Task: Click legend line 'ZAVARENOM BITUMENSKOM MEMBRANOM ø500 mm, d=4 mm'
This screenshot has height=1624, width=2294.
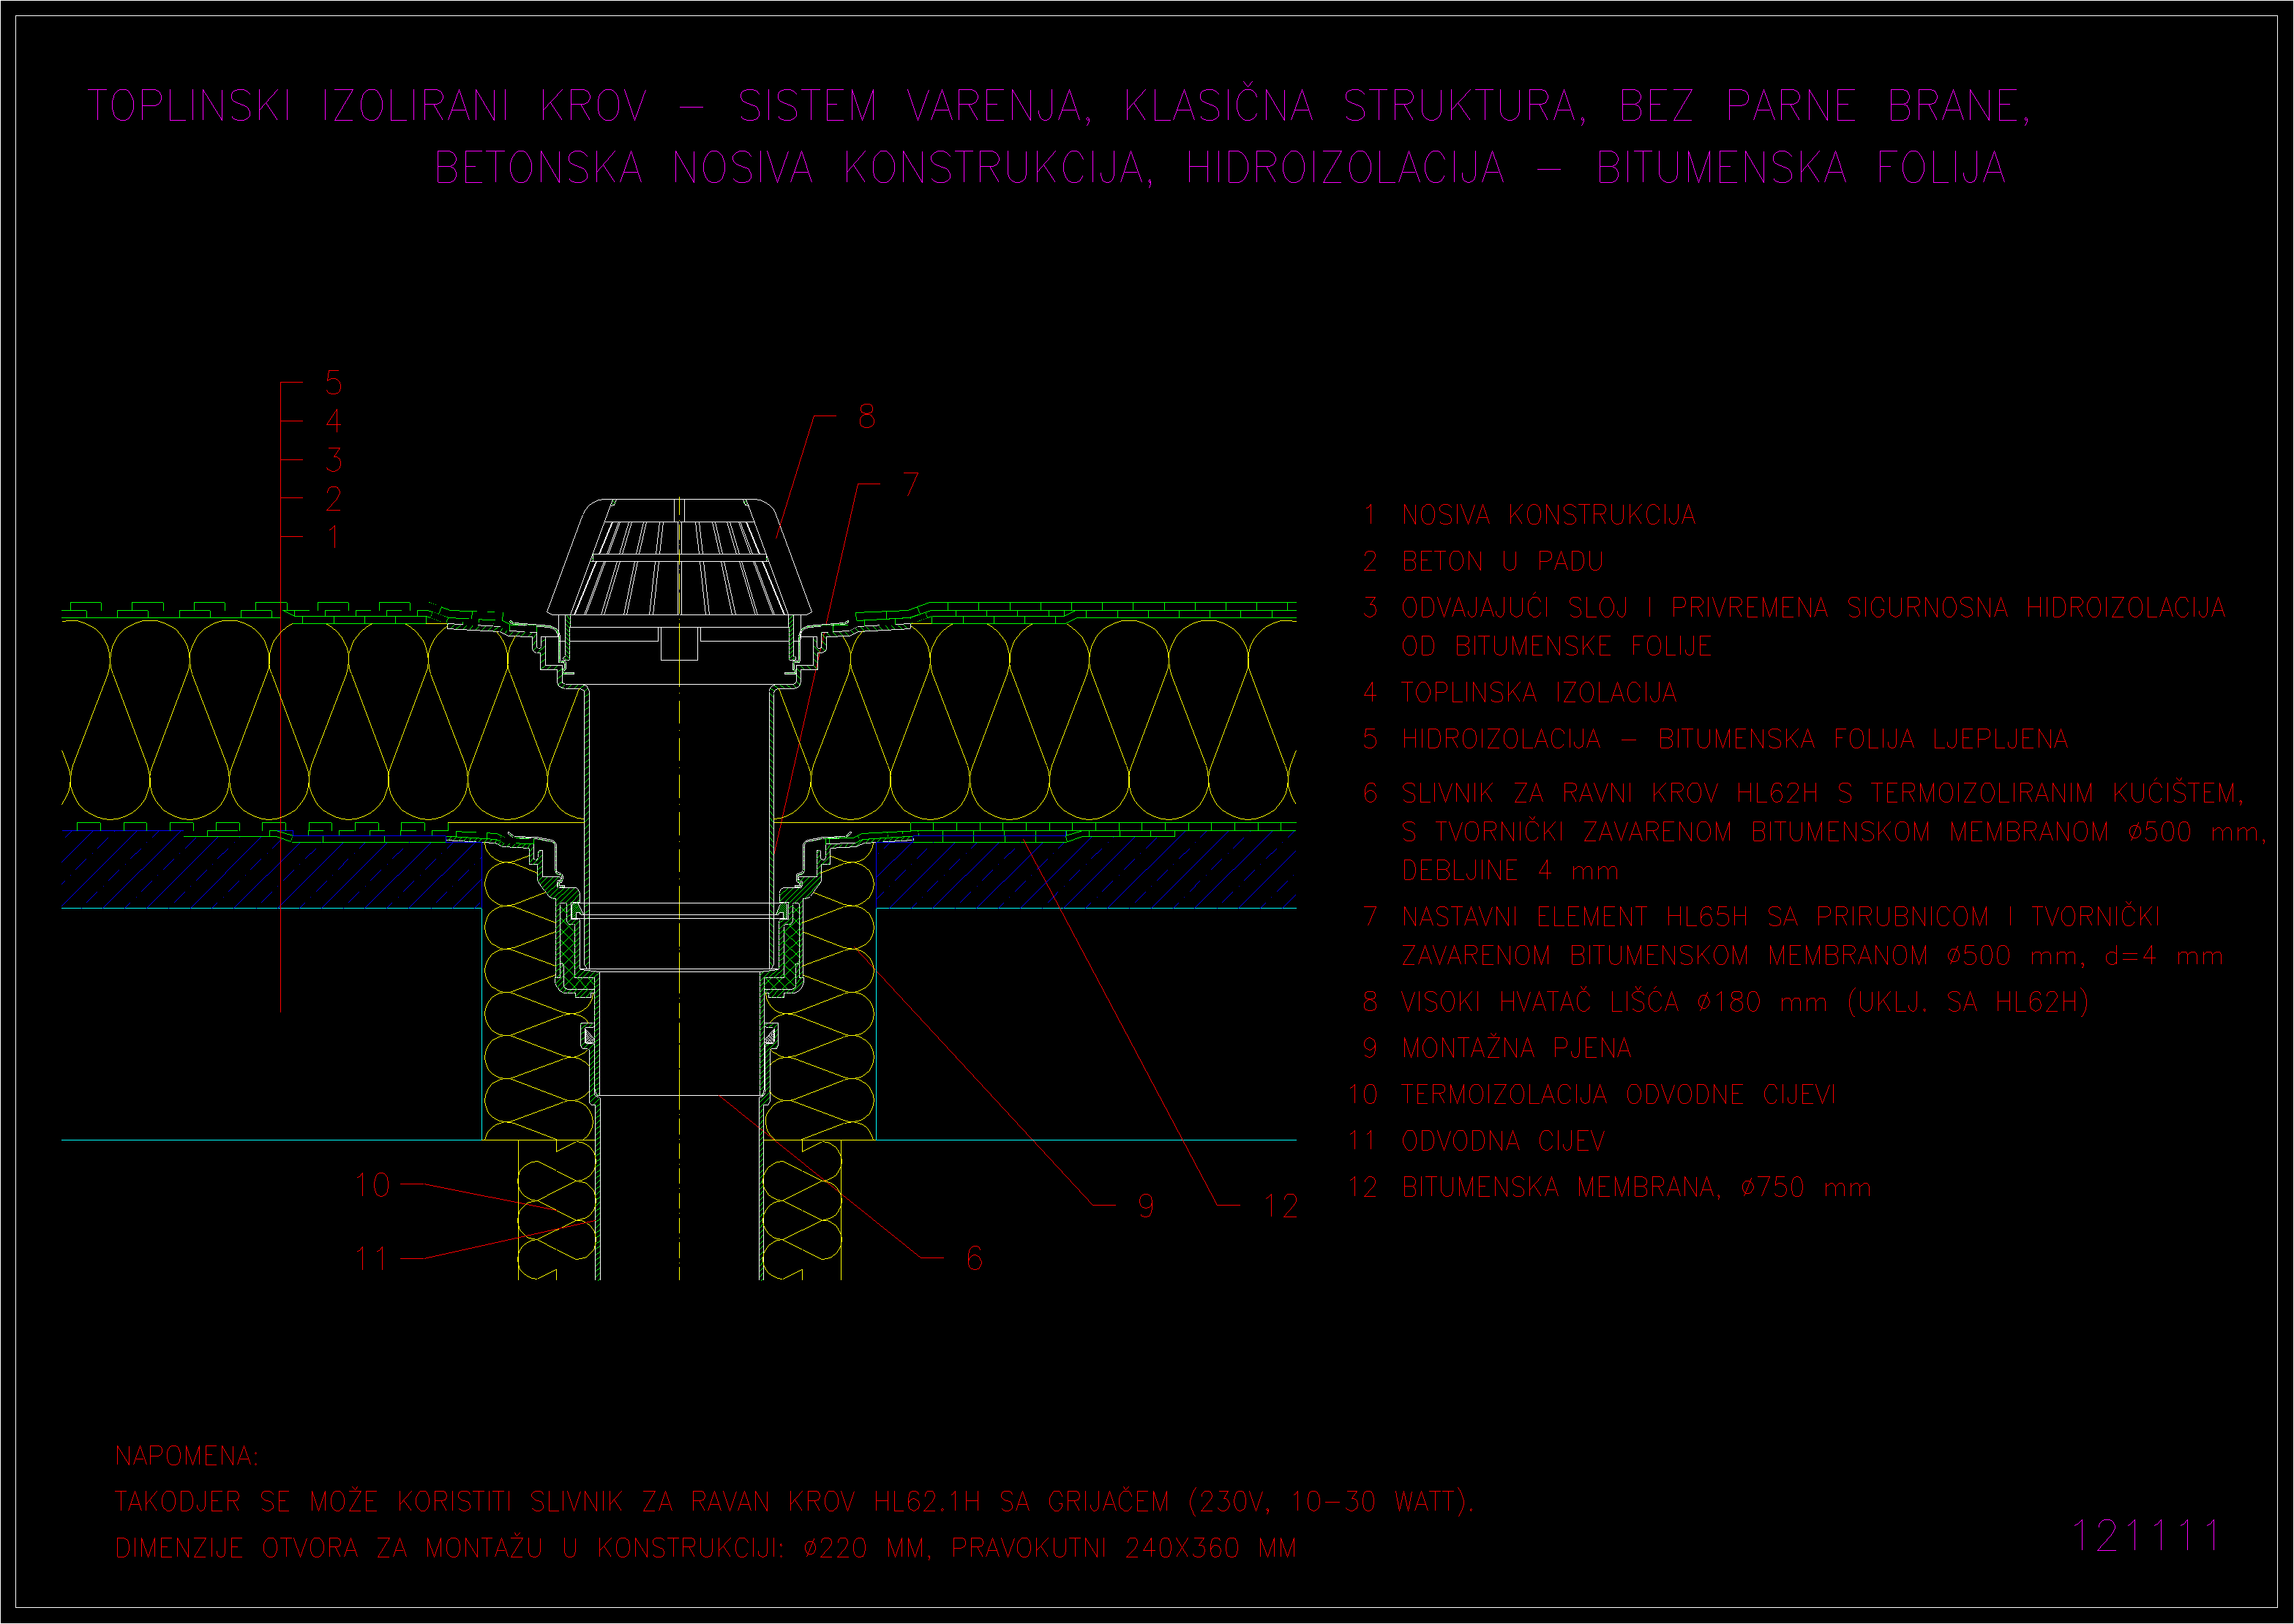Action: pyautogui.click(x=1812, y=956)
